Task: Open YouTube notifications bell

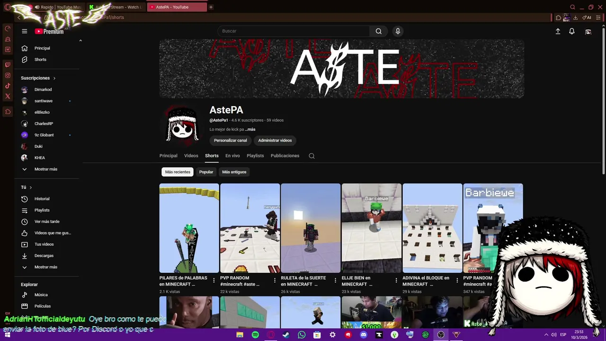Action: point(572,31)
